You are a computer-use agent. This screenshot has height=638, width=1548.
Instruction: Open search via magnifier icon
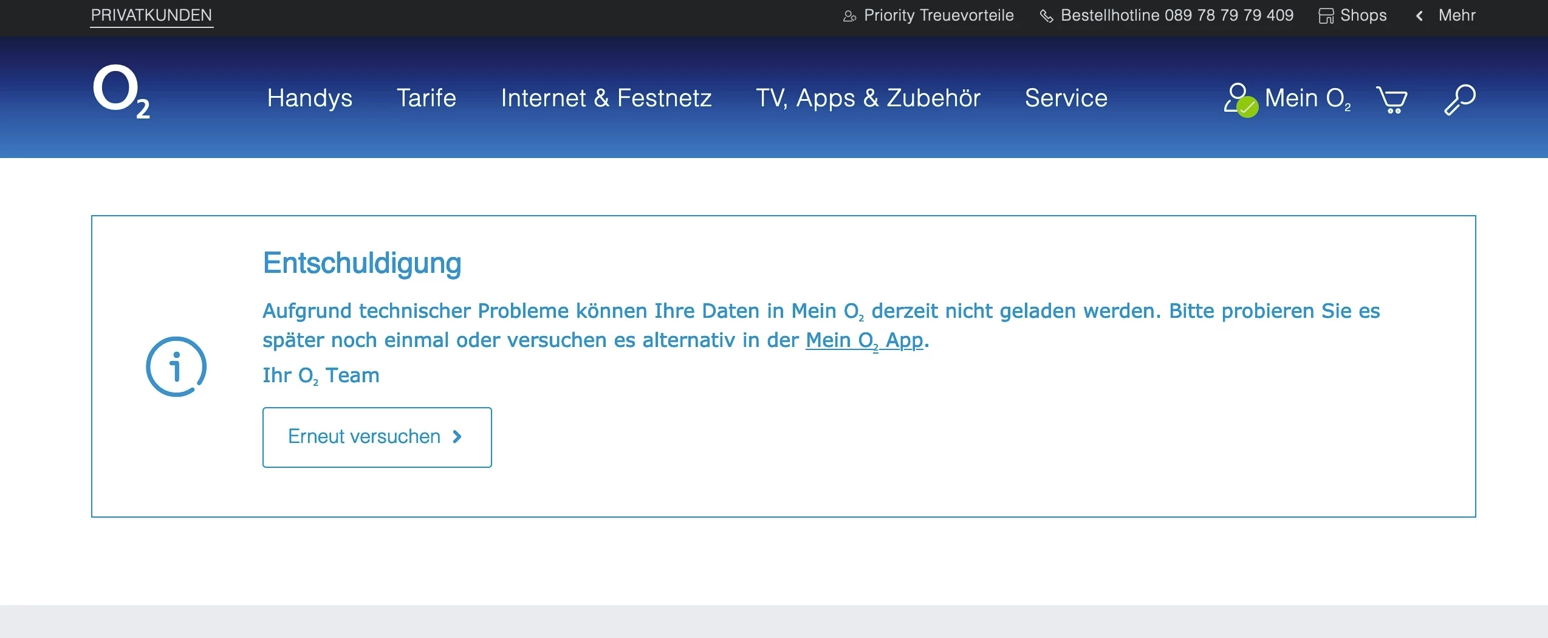pos(1459,99)
